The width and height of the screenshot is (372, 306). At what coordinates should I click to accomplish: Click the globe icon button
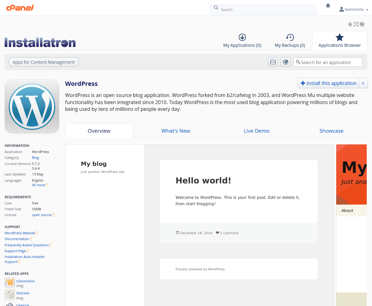286,62
